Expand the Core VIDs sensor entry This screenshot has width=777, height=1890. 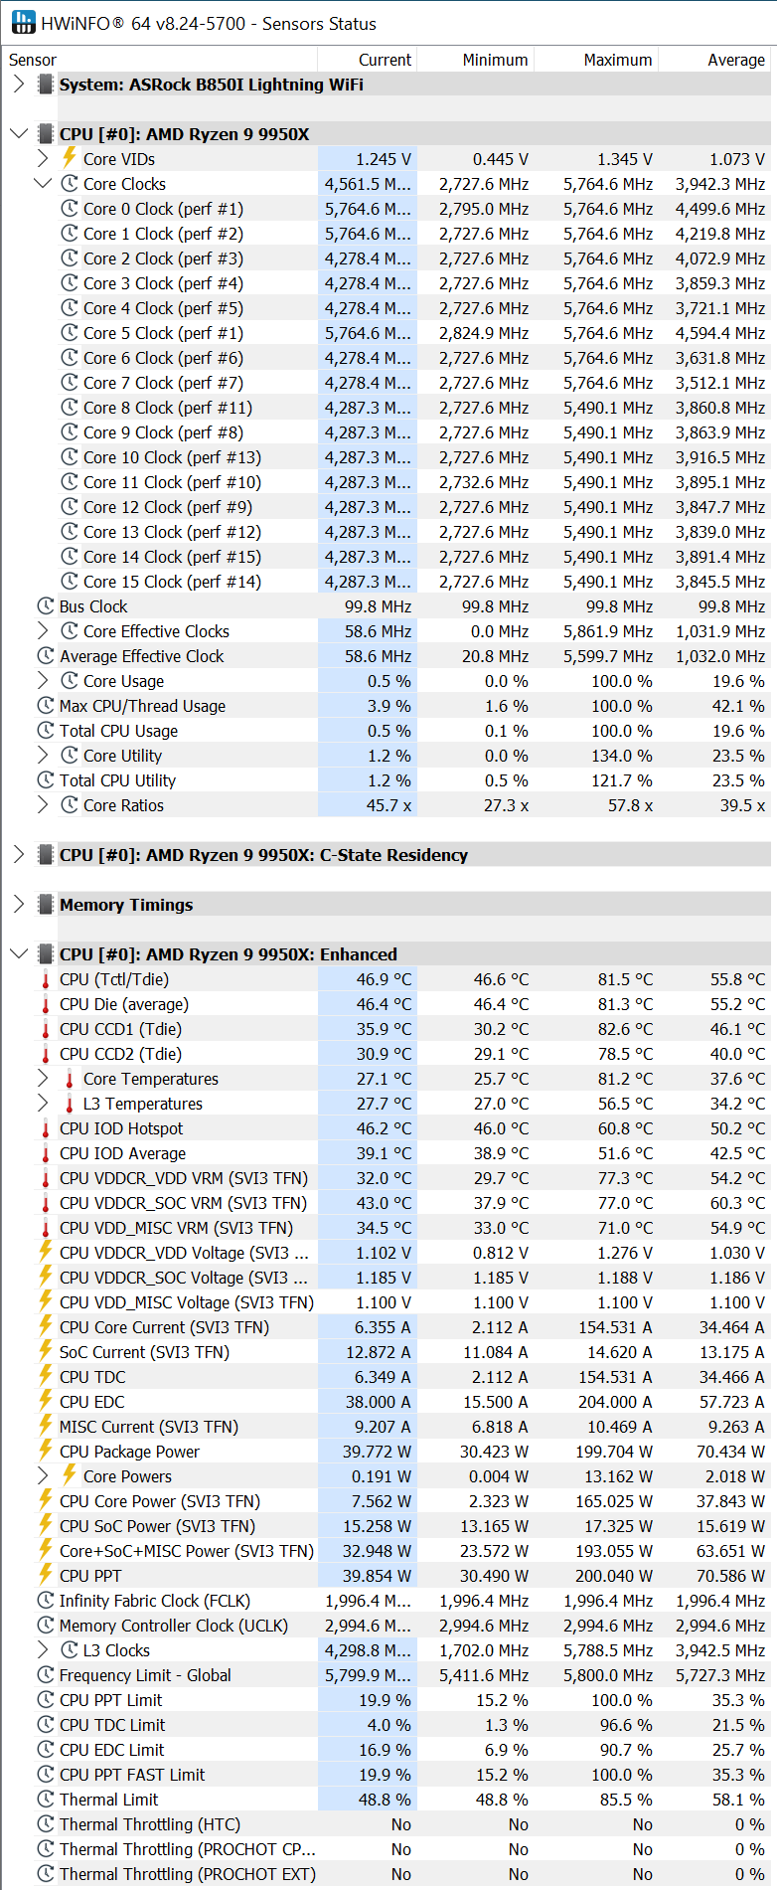click(43, 159)
